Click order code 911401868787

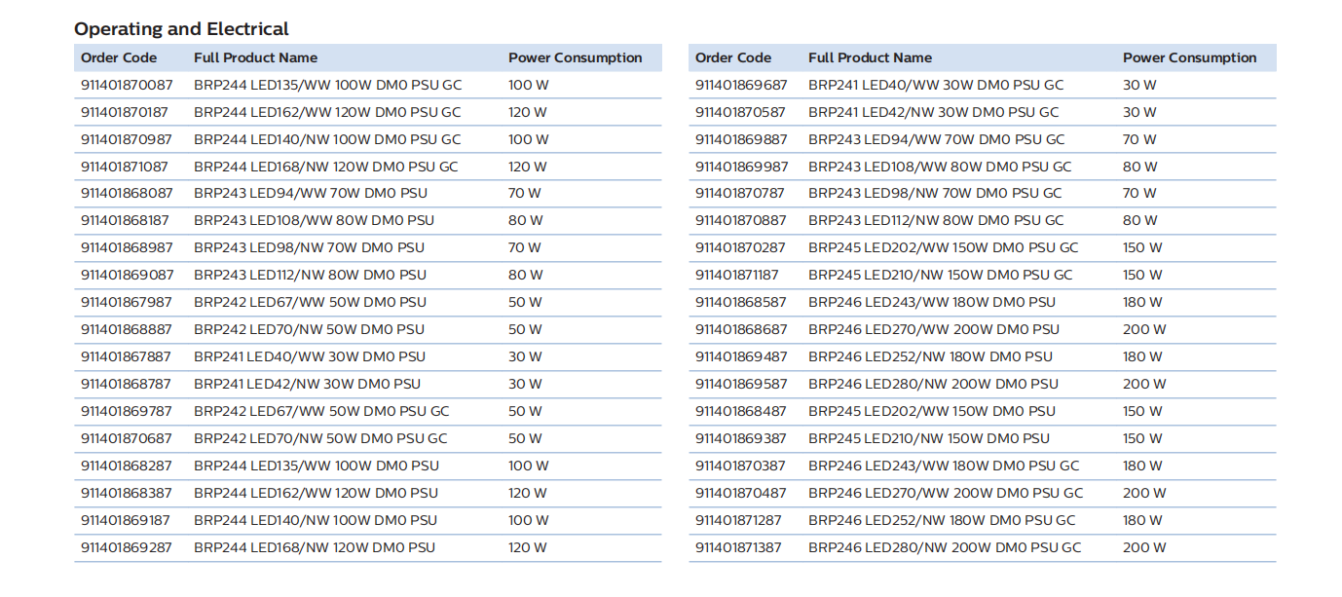tap(127, 384)
